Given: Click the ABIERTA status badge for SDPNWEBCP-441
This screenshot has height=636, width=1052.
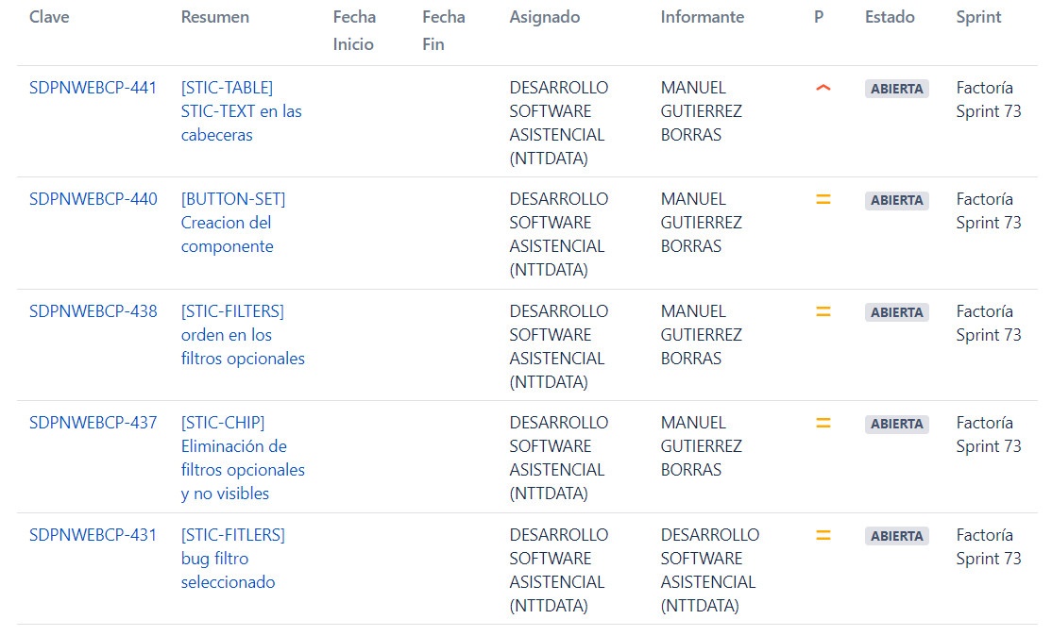Looking at the screenshot, I should coord(896,89).
